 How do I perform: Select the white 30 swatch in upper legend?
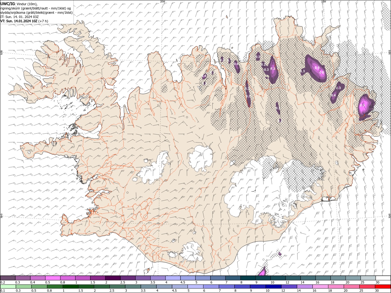click(x=383, y=278)
